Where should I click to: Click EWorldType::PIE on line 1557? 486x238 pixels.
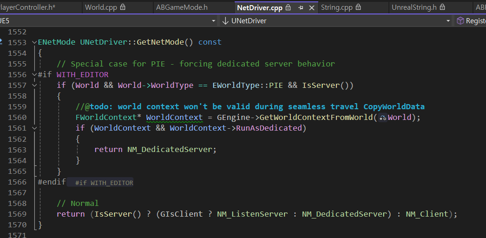248,85
